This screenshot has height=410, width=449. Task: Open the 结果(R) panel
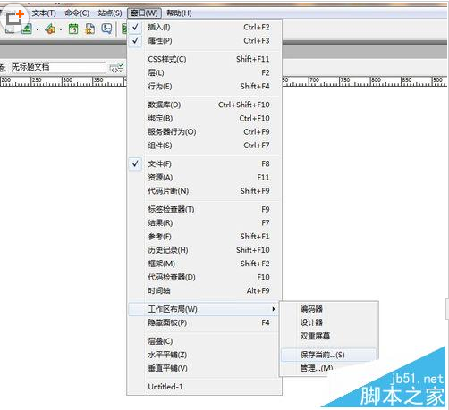pyautogui.click(x=205, y=223)
